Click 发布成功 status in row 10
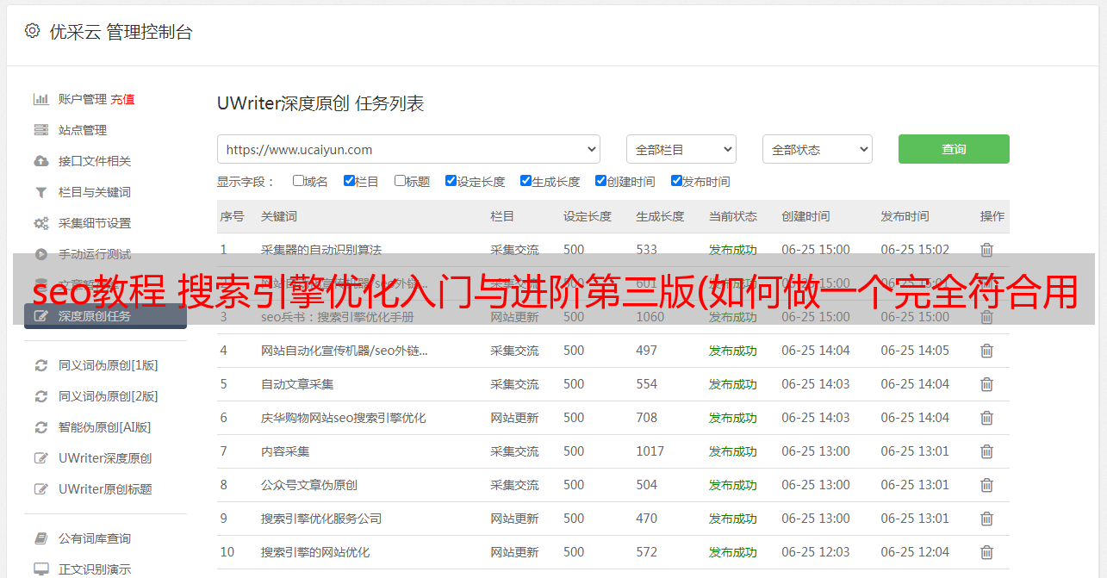 point(733,552)
